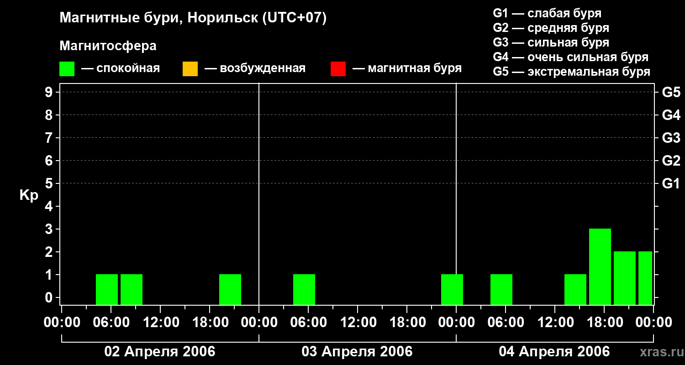Screen dimensions: 685x365
Task: Click the '04 Апреля 2006' date label
Action: (554, 351)
